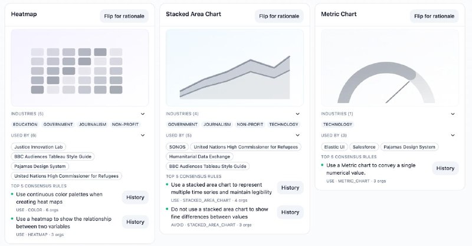Click the Stacked Area Chart preview thumbnail
Image resolution: width=472 pixels, height=246 pixels.
coord(234,68)
